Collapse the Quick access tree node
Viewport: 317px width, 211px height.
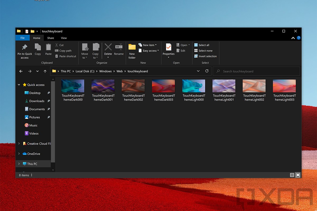19,85
